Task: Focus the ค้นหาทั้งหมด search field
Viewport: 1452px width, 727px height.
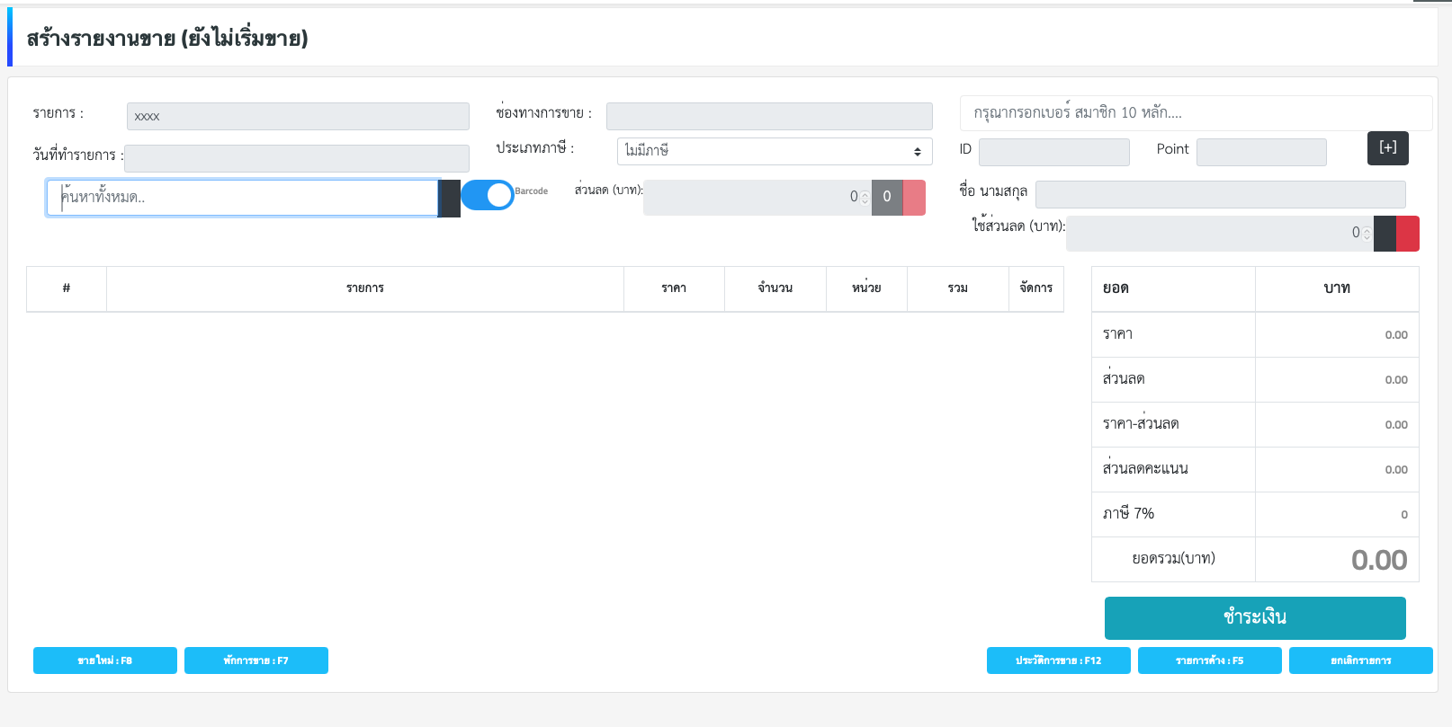Action: coord(242,198)
